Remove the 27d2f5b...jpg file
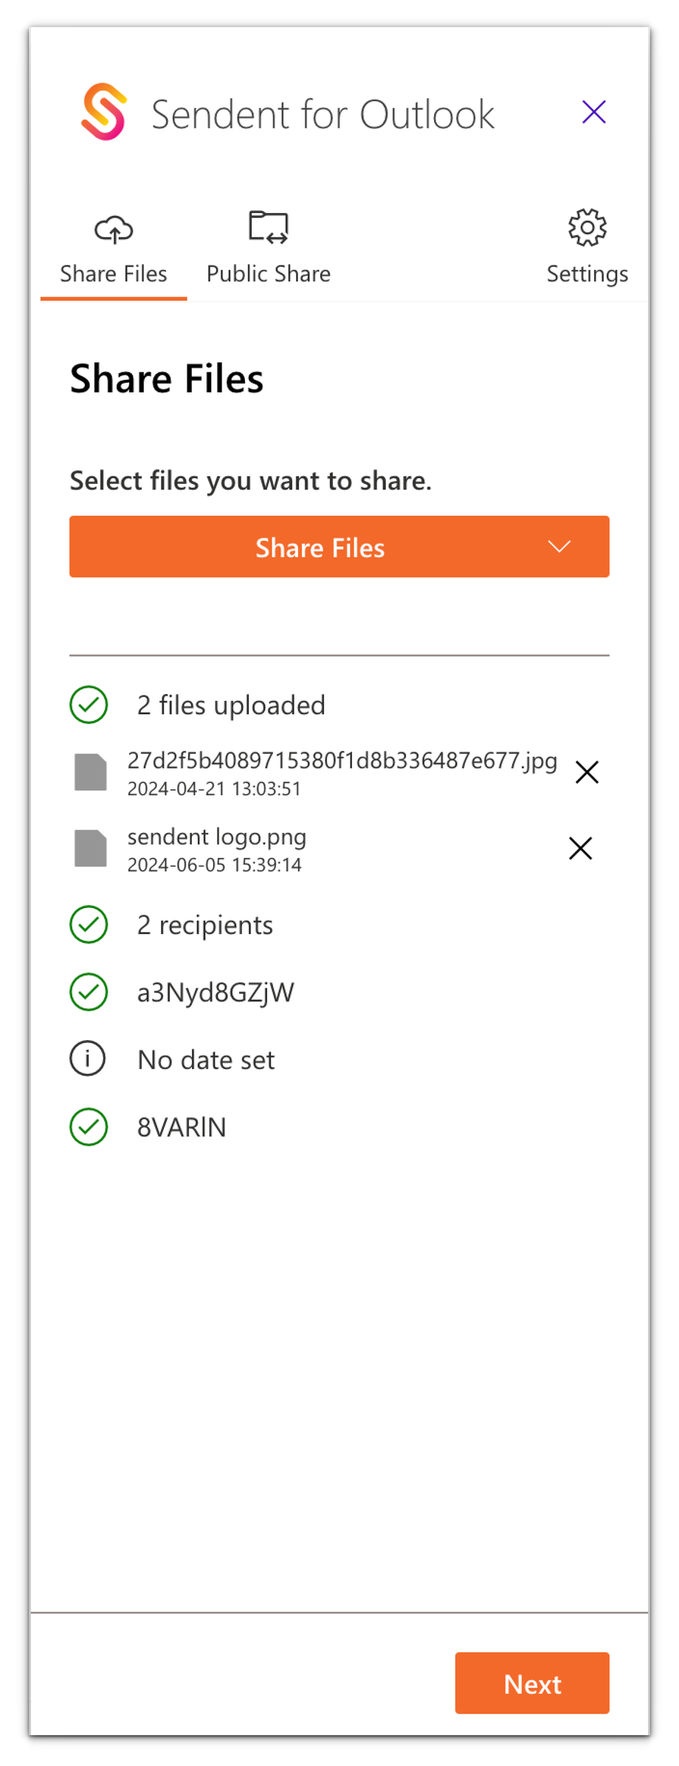Image resolution: width=679 pixels, height=1766 pixels. [587, 772]
